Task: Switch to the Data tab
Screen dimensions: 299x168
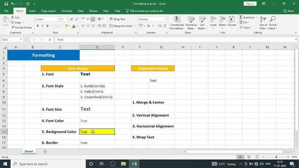Action: click(x=81, y=11)
